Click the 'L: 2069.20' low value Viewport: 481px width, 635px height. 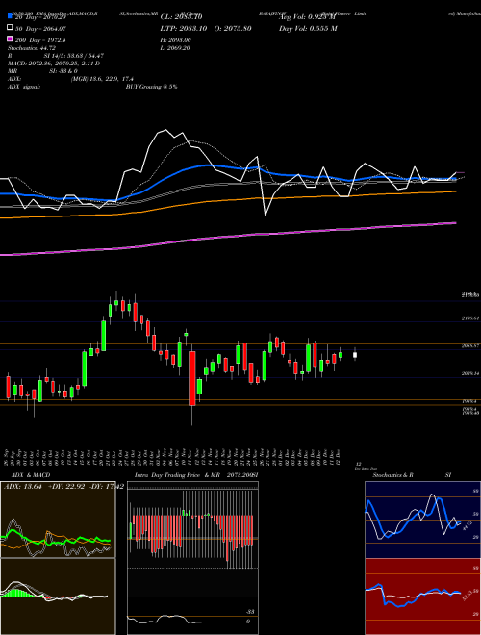(175, 48)
